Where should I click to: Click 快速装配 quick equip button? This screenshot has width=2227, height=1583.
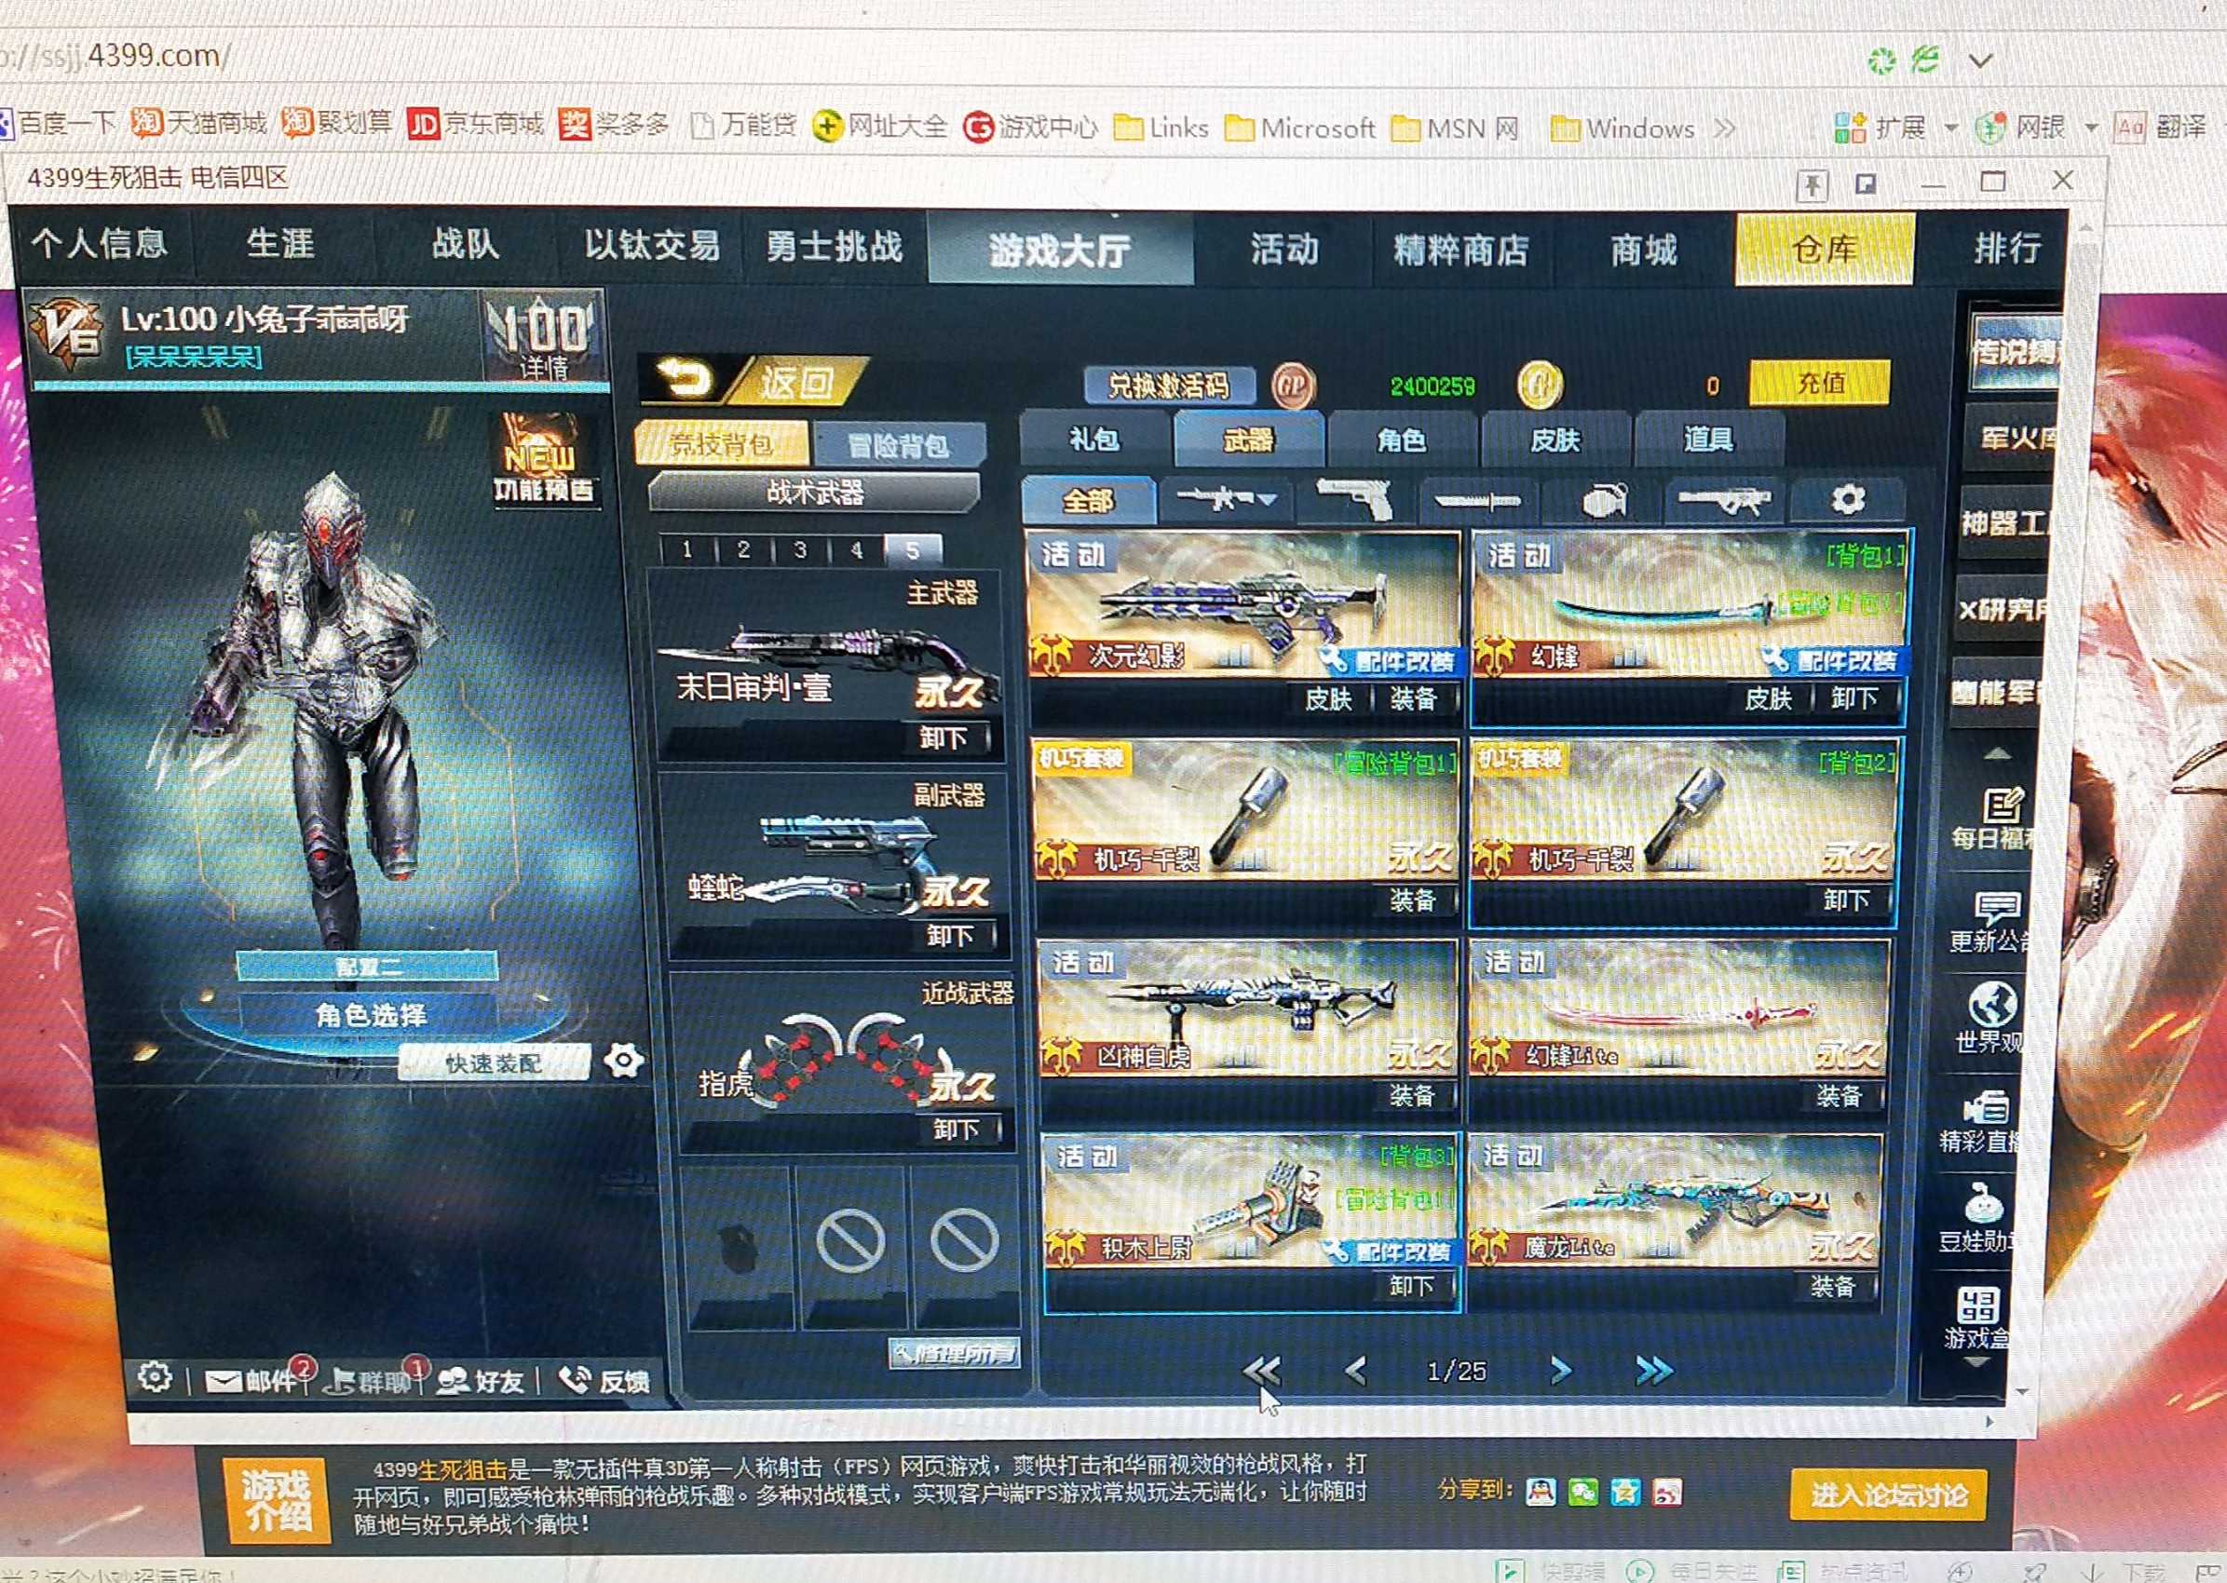495,1063
